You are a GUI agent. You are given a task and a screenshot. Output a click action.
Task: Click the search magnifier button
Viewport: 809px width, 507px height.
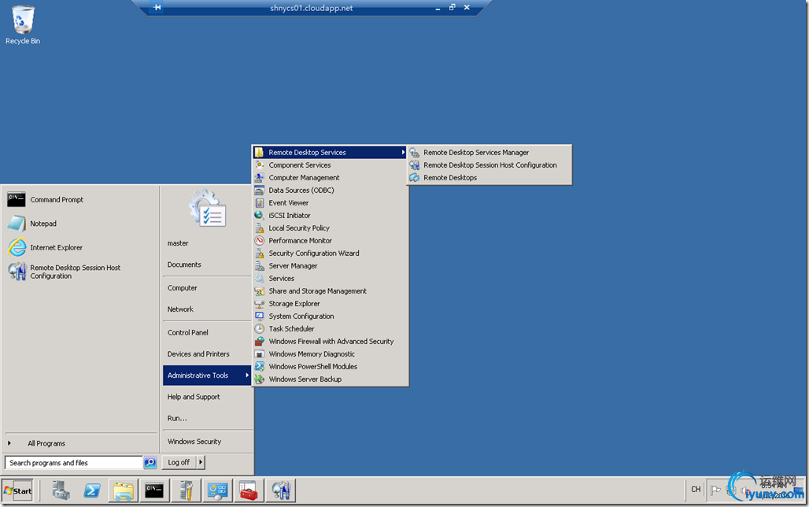[x=150, y=463]
